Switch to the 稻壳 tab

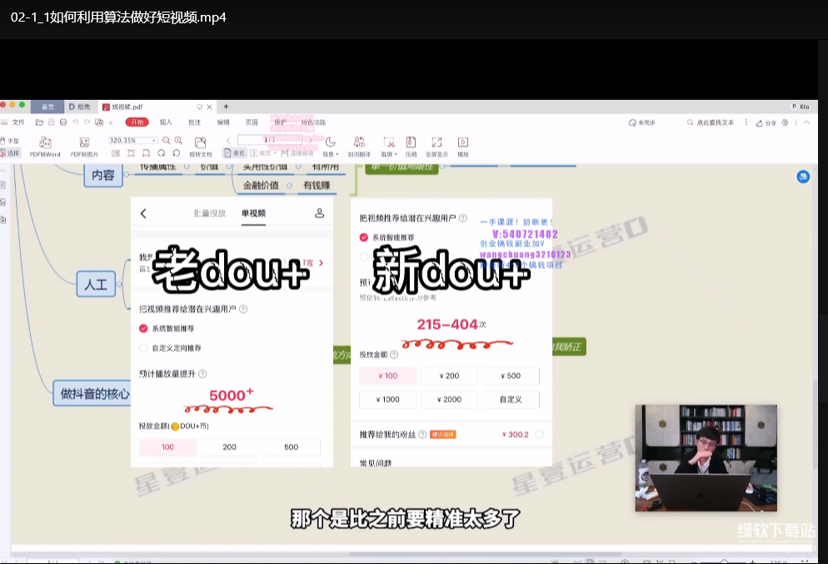pyautogui.click(x=80, y=106)
